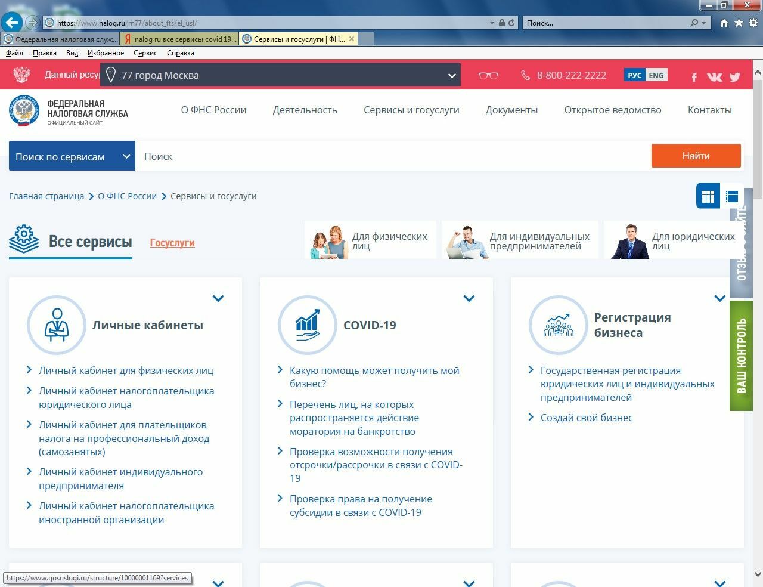The height and width of the screenshot is (587, 763).
Task: Open the Правка menu
Action: pyautogui.click(x=45, y=53)
